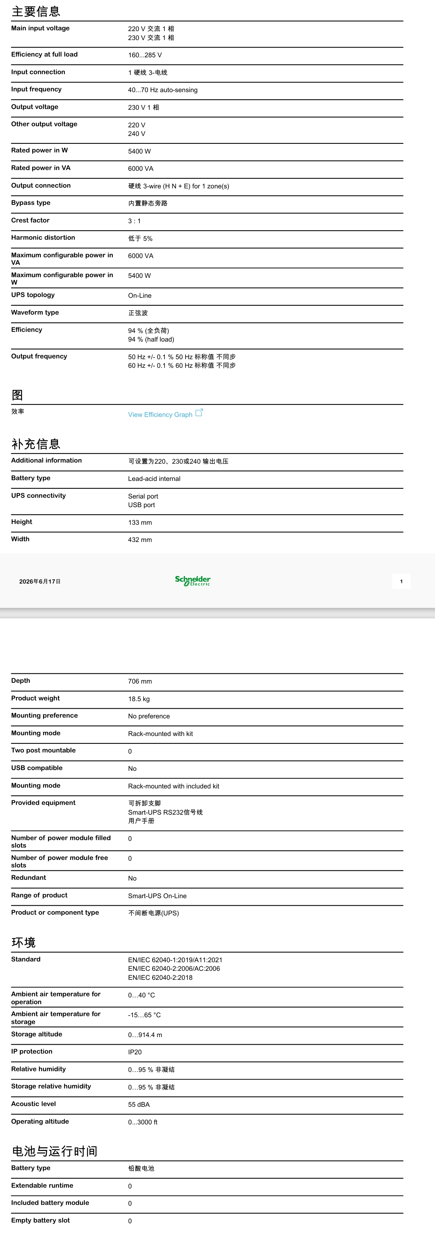Select the Range of product value Smart-UPS On-Line
Viewport: 435px width, 1236px height.
click(x=157, y=896)
